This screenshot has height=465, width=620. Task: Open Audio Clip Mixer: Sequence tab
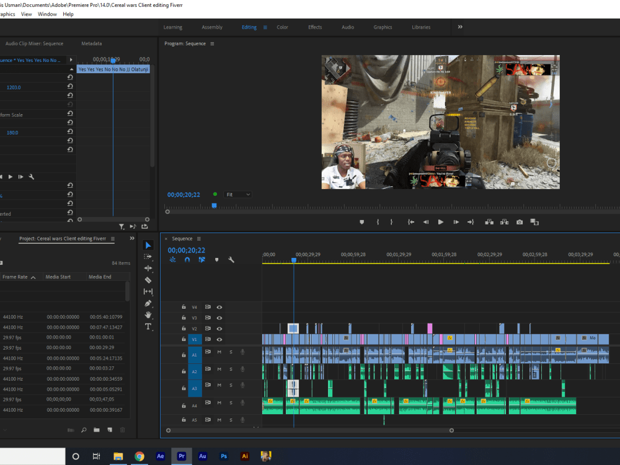pyautogui.click(x=34, y=43)
